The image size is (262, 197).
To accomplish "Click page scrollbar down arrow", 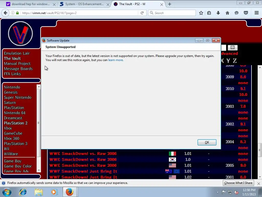I will point(260,177).
